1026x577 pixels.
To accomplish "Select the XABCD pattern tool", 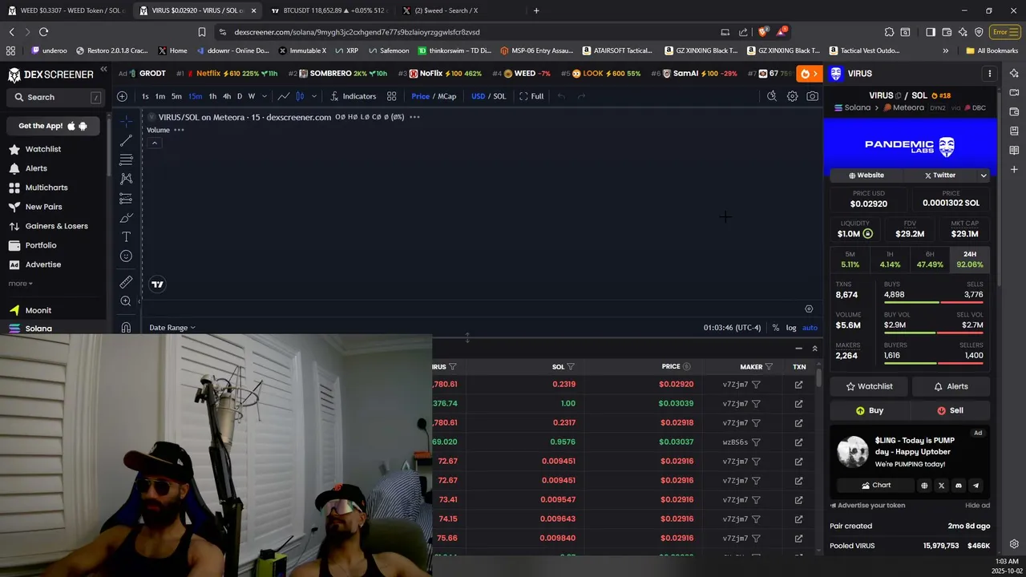I will [126, 179].
